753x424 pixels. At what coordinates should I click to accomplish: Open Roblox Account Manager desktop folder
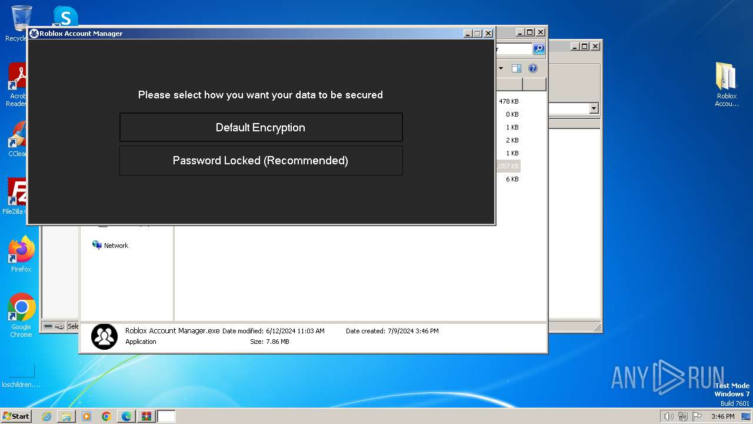point(727,84)
